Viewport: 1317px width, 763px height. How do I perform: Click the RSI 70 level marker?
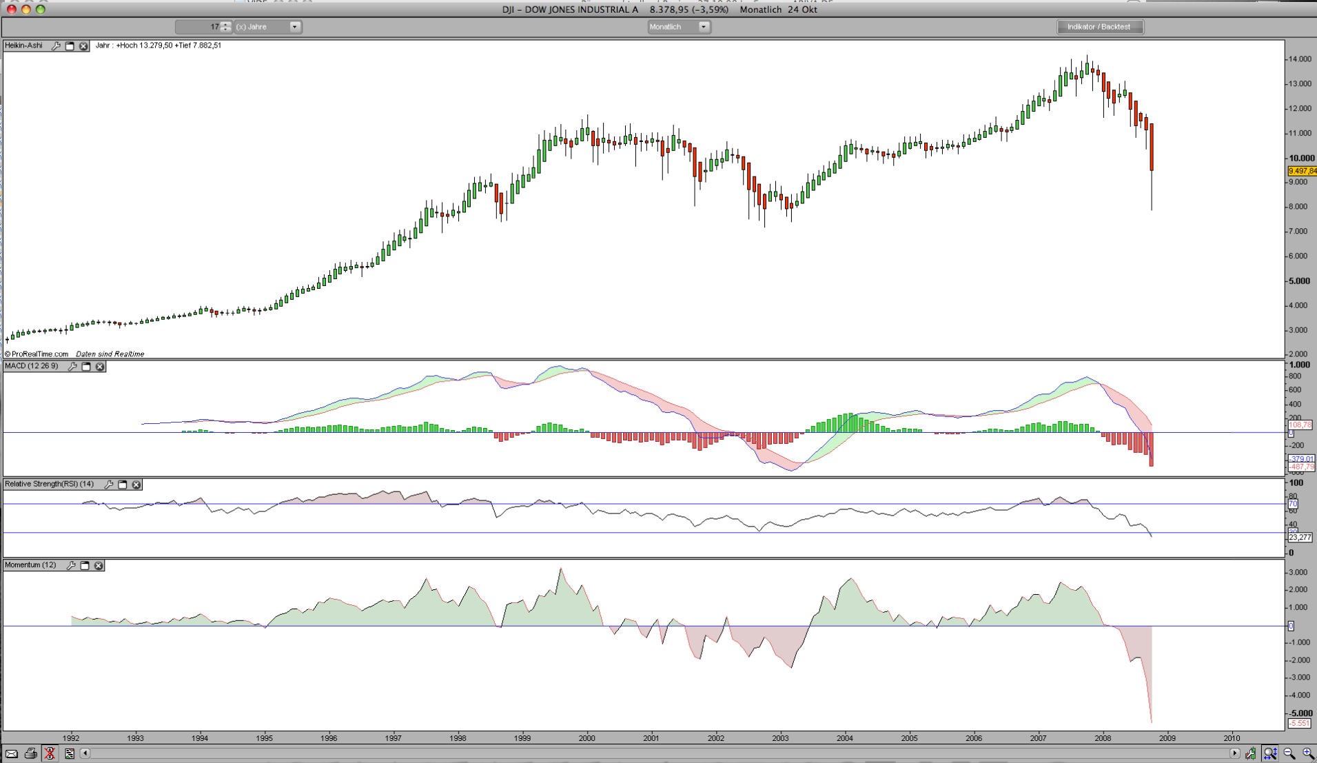pos(1292,505)
